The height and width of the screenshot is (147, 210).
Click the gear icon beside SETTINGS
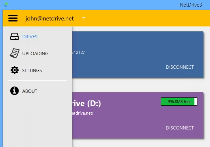tap(15, 70)
